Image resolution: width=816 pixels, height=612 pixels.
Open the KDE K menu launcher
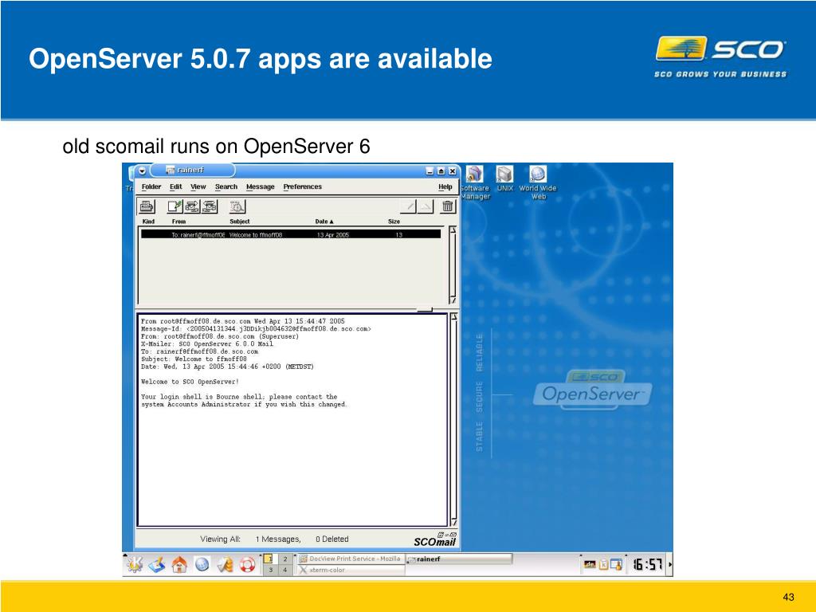(x=135, y=565)
